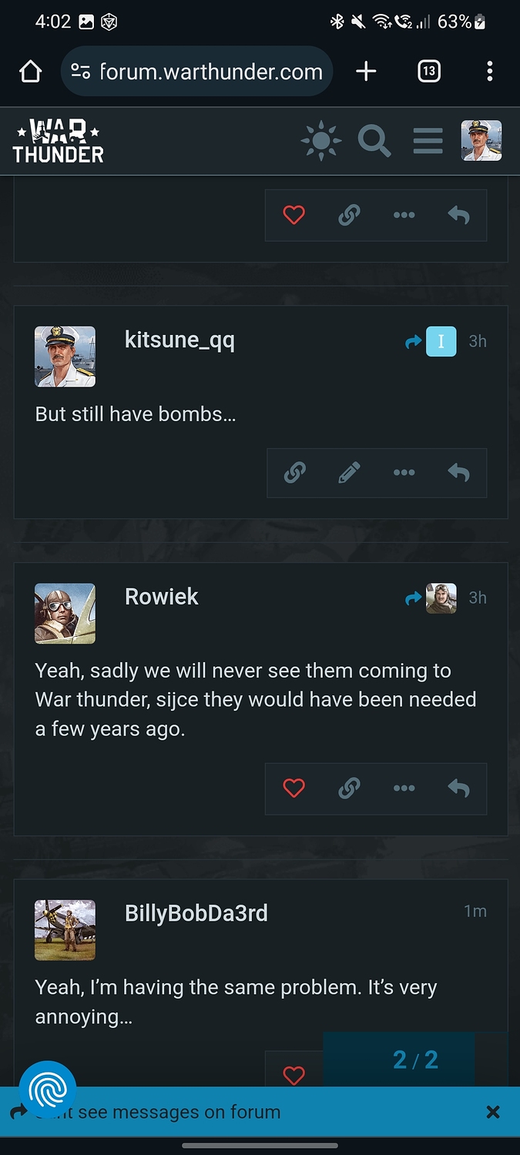Show more actions on kitsune_qq's post
This screenshot has height=1155, width=520.
click(x=404, y=472)
